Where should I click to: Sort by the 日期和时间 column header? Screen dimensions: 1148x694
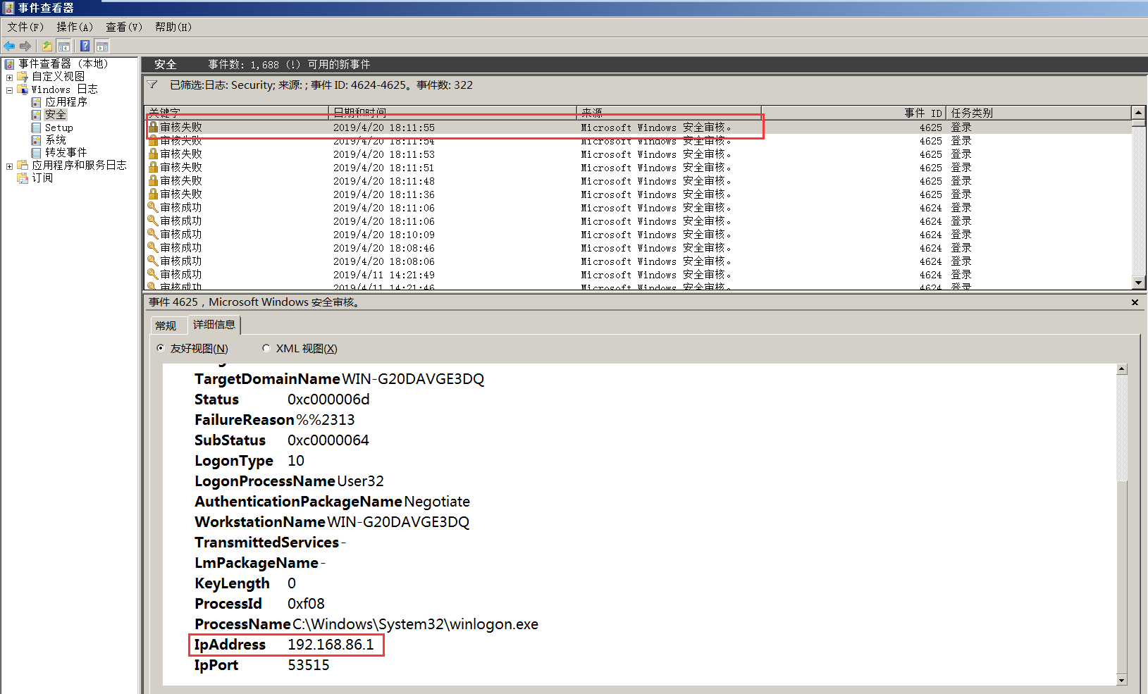tap(452, 113)
